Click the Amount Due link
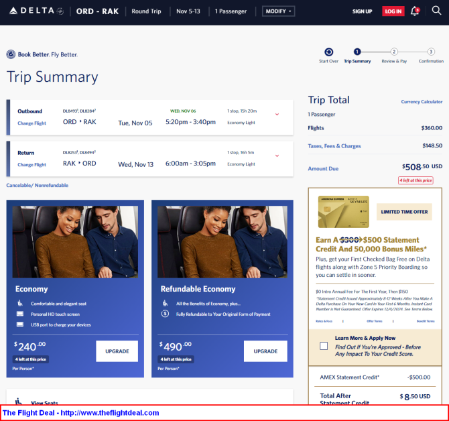This screenshot has width=449, height=421. click(323, 169)
